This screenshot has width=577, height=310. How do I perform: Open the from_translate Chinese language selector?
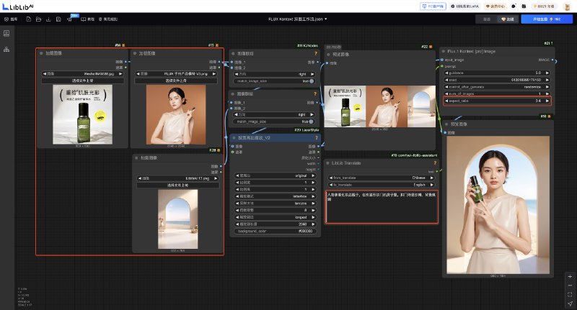(x=382, y=178)
